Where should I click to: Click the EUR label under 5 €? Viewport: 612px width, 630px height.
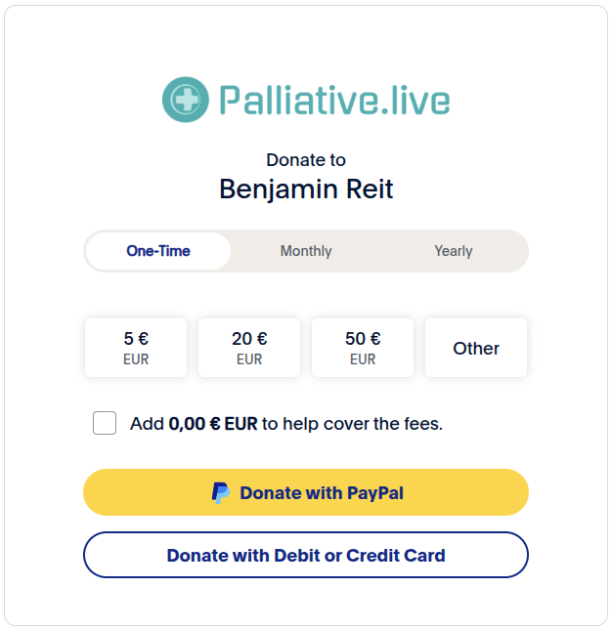tap(136, 359)
